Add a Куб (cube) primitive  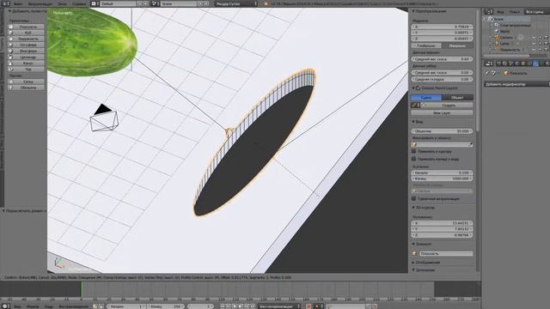[x=27, y=33]
